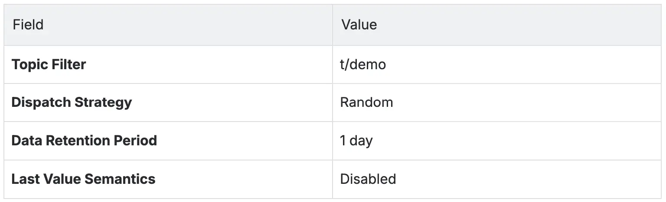Select the Random dispatch strategy value
The height and width of the screenshot is (202, 666).
(366, 103)
